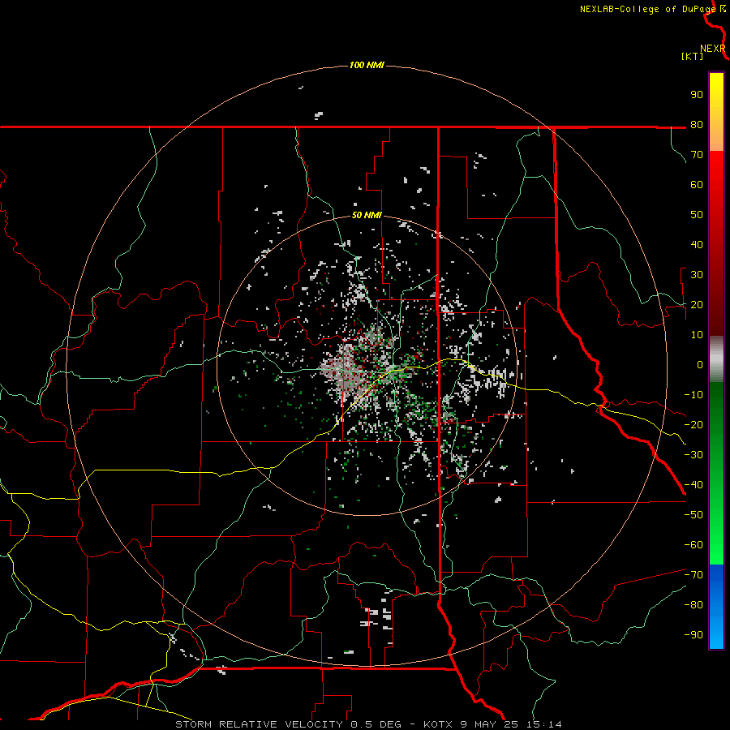This screenshot has width=730, height=730.
Task: Click the 90 value on velocity scale
Action: (x=697, y=95)
